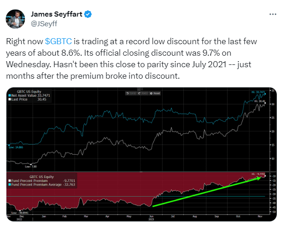Toggle the cyan Net Asset Value legend swatch
Image resolution: width=285 pixels, height=231 pixels.
point(9,95)
